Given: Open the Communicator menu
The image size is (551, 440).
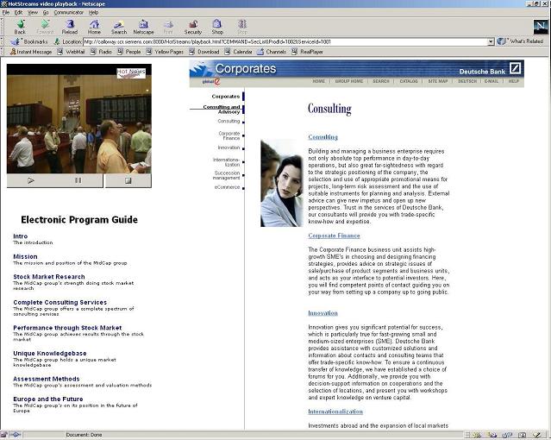Looking at the screenshot, I should click(x=69, y=12).
